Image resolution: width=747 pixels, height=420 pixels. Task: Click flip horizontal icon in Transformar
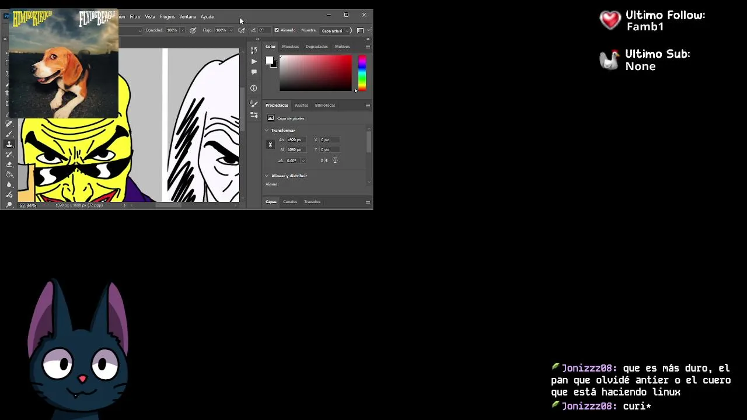coord(324,160)
